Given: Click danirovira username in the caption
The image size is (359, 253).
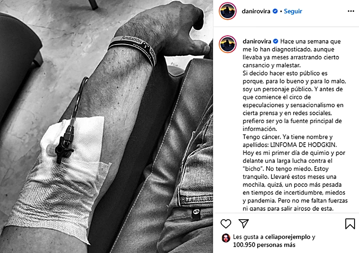Looking at the screenshot, I should click(x=257, y=41).
